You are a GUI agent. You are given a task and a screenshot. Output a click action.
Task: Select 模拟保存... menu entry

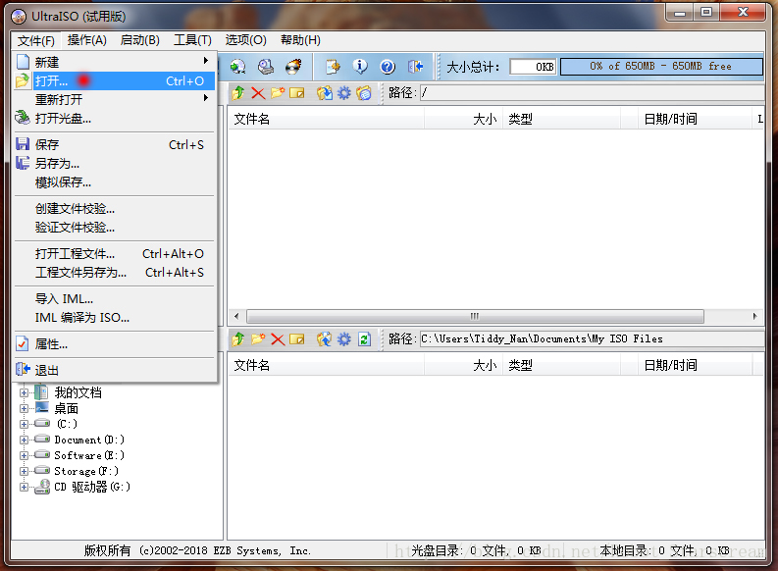(x=115, y=182)
